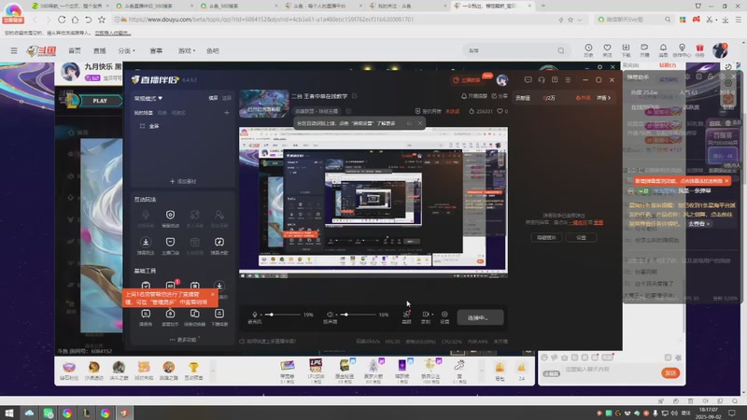This screenshot has height=420, width=747.
Task: Open Windows Start menu
Action: tap(9, 413)
